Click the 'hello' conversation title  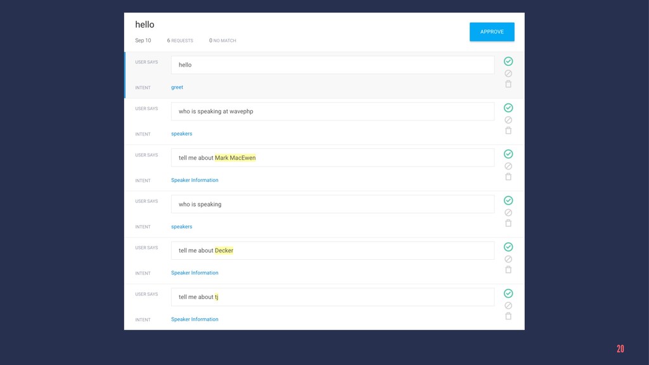[145, 25]
